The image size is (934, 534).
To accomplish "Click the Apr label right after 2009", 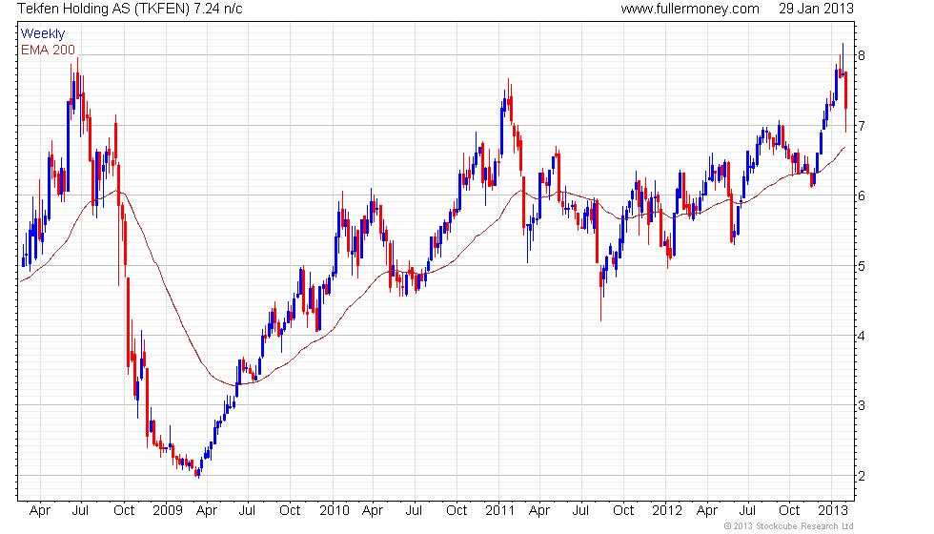I will 207,511.
